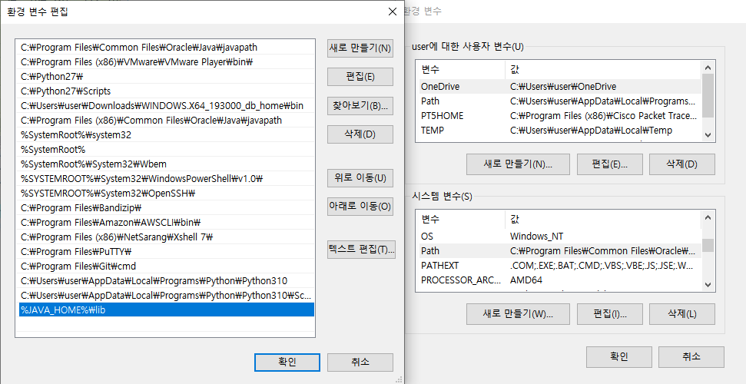This screenshot has height=384, width=746.
Task: Click 값 column header in user variables
Action: (x=603, y=69)
